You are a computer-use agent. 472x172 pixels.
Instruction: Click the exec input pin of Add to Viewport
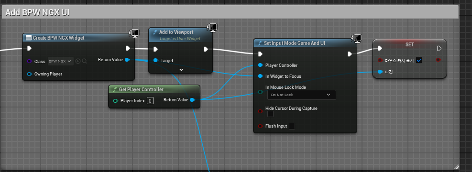[x=155, y=49]
